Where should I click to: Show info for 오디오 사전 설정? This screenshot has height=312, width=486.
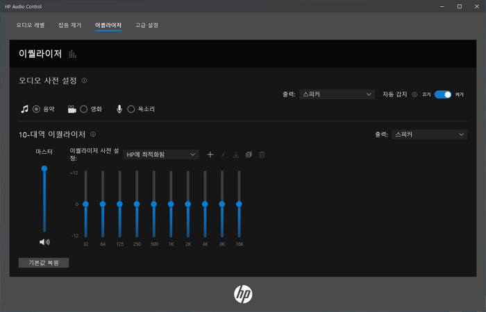click(x=84, y=80)
